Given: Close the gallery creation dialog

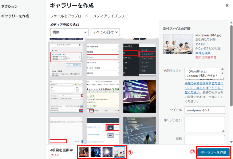Looking at the screenshot, I should point(226,6).
